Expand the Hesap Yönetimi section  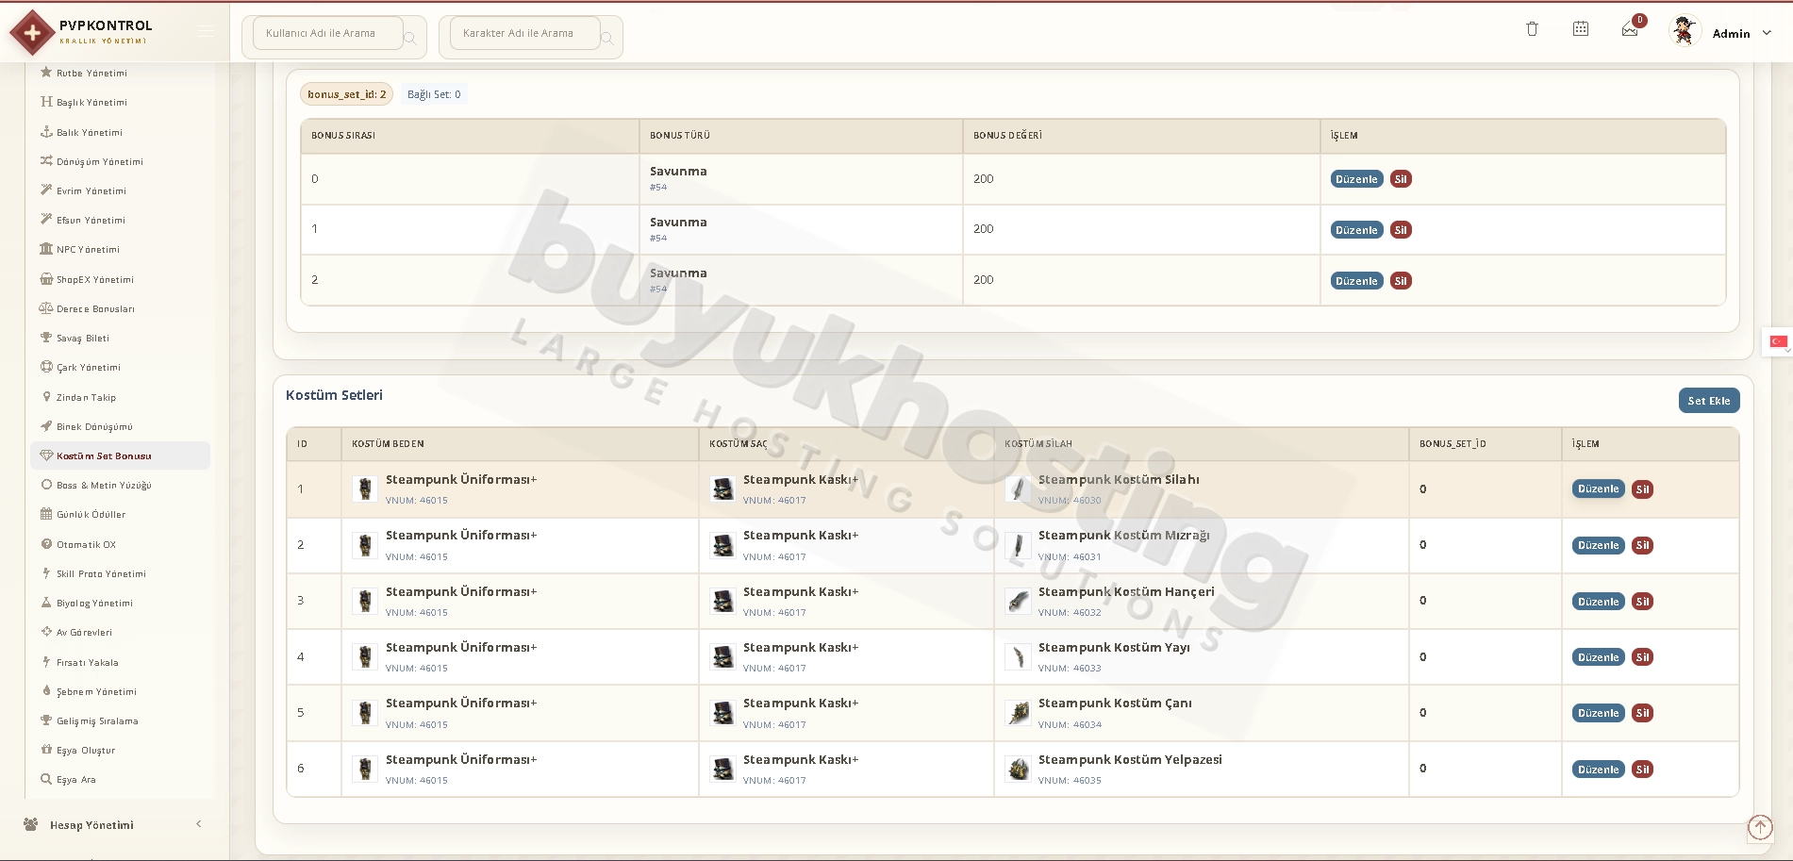(113, 825)
